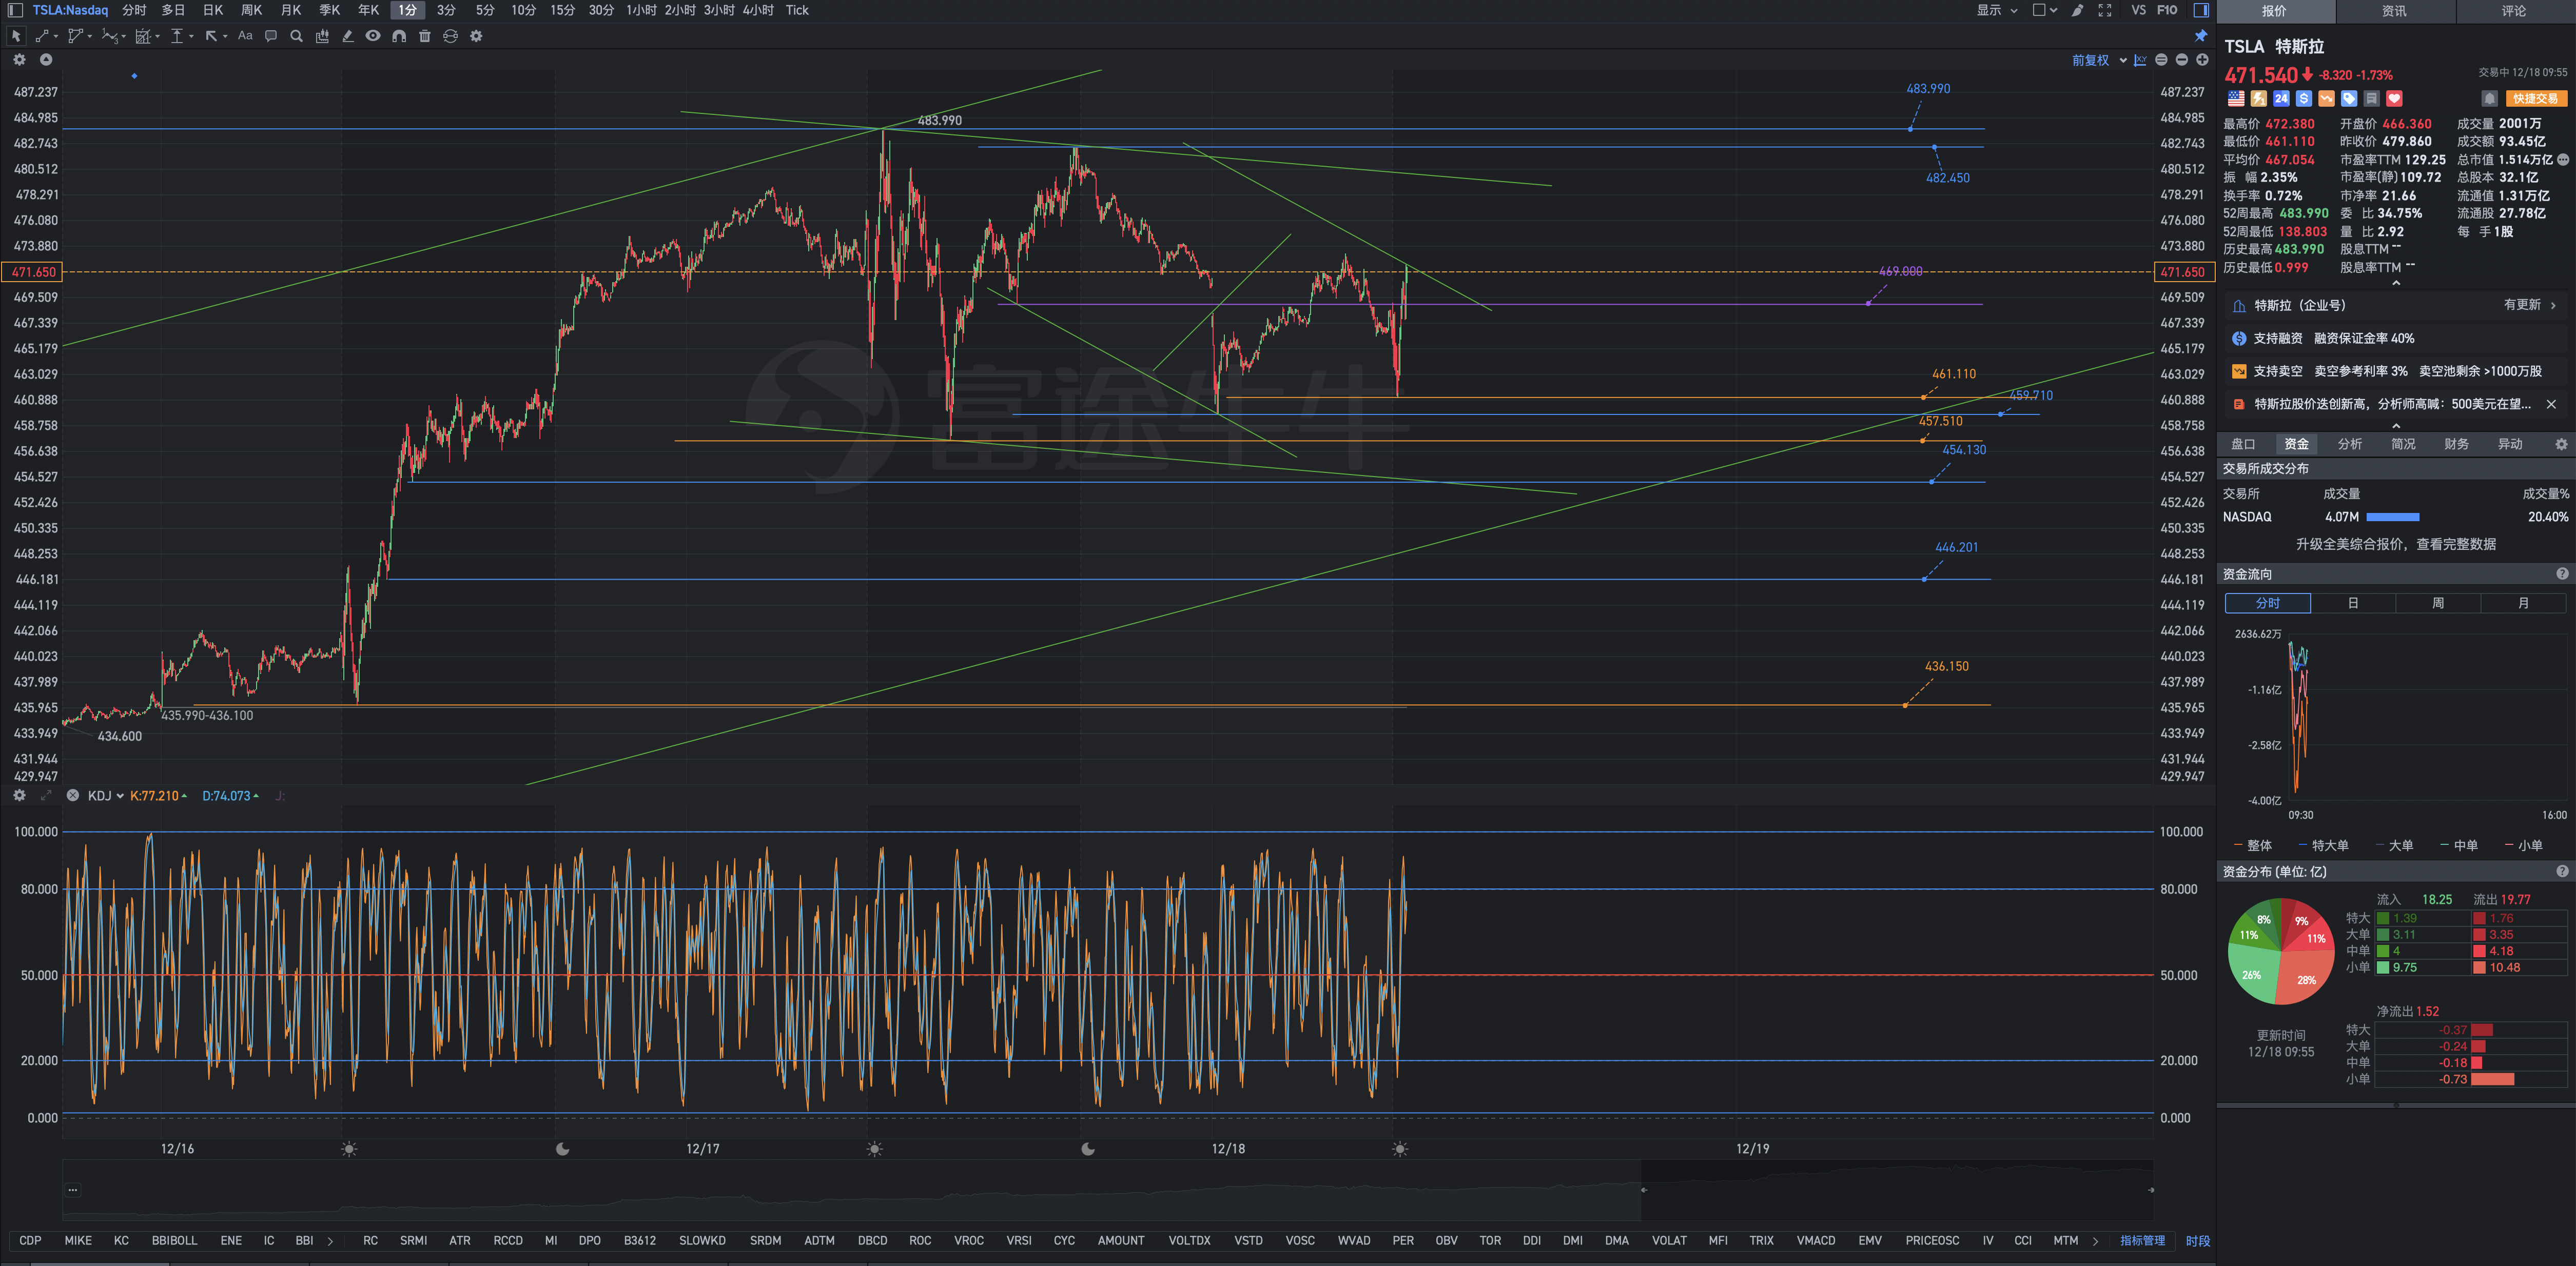Open the 评论 comments tab
The image size is (2576, 1266).
(2514, 11)
